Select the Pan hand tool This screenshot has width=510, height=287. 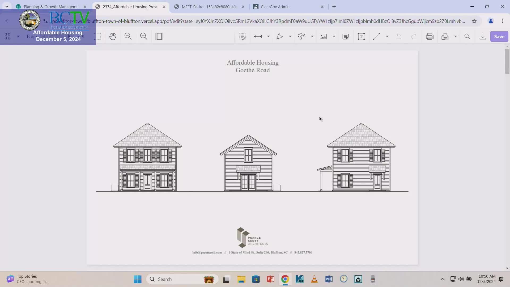click(113, 36)
